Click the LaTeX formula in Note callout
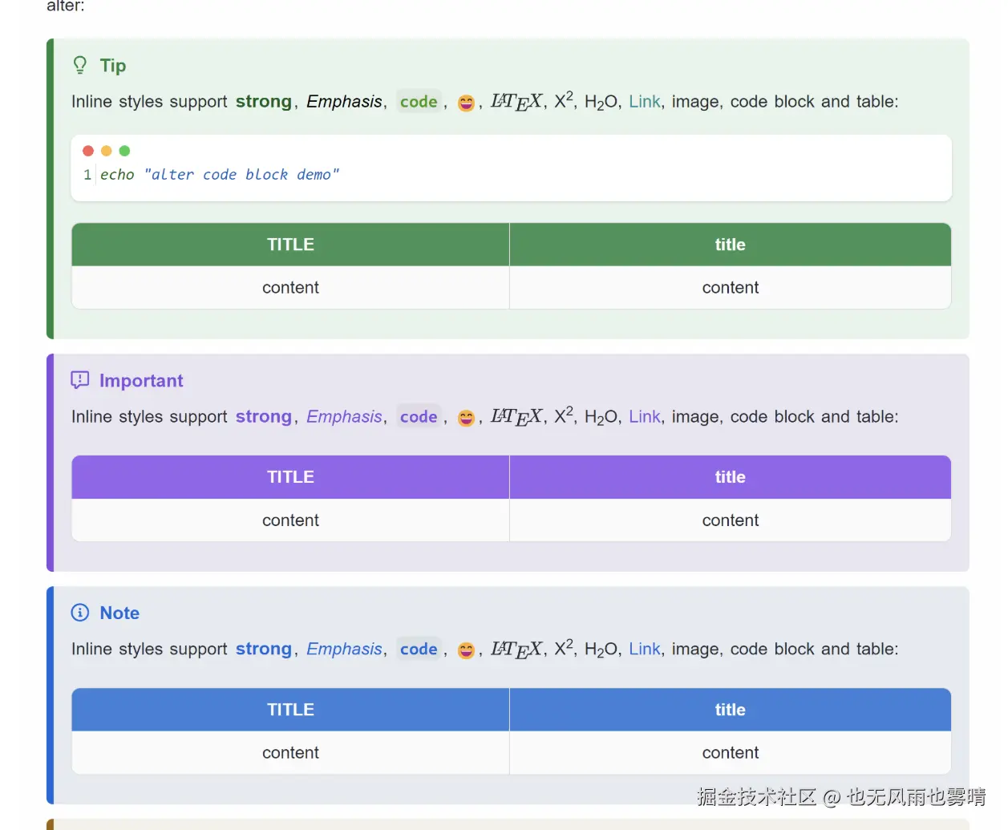 [x=516, y=650]
